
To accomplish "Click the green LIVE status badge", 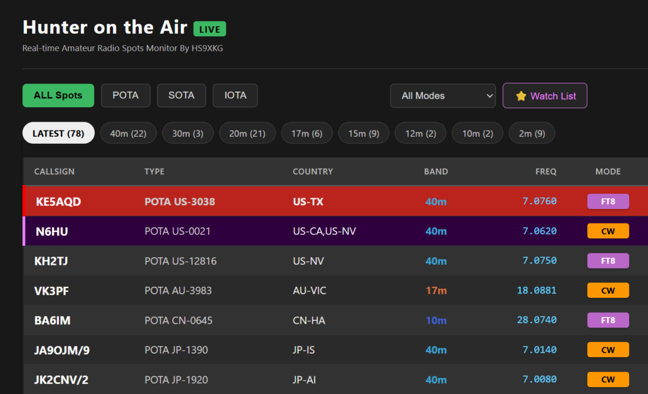I will coord(209,29).
